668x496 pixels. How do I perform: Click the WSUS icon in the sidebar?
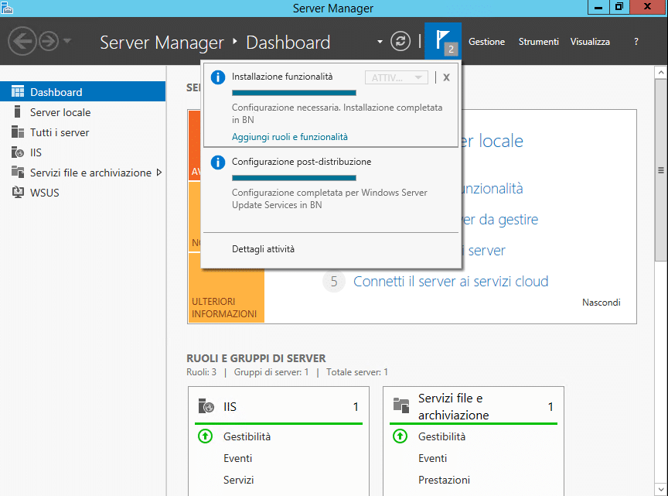click(18, 192)
